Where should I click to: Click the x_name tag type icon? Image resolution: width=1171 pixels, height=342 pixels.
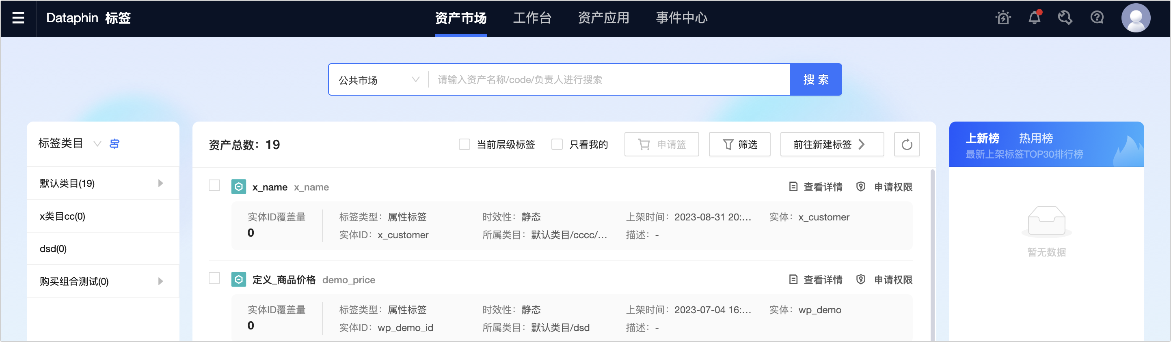239,187
